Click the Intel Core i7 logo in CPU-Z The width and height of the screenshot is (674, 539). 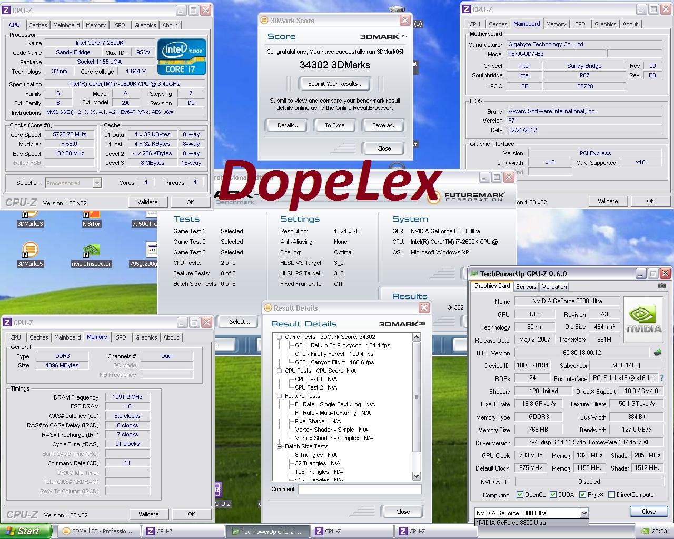(182, 56)
